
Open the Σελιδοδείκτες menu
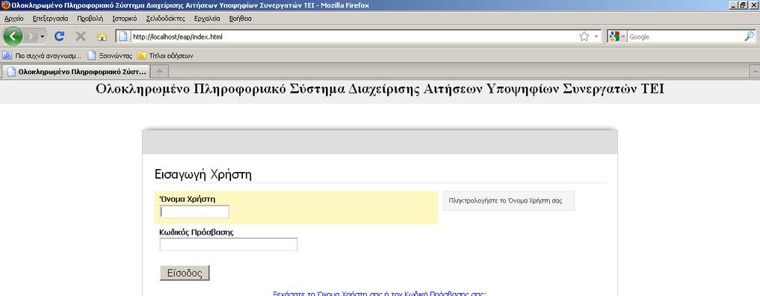point(165,19)
